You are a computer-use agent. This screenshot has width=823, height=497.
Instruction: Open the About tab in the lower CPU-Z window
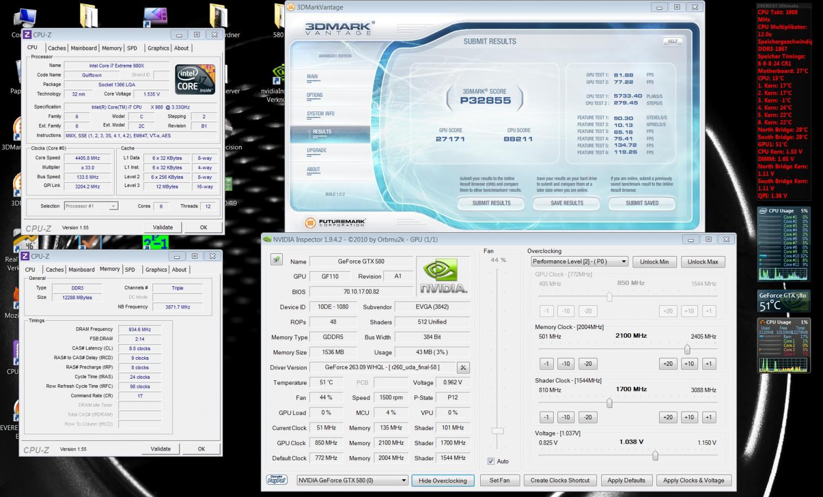point(179,270)
